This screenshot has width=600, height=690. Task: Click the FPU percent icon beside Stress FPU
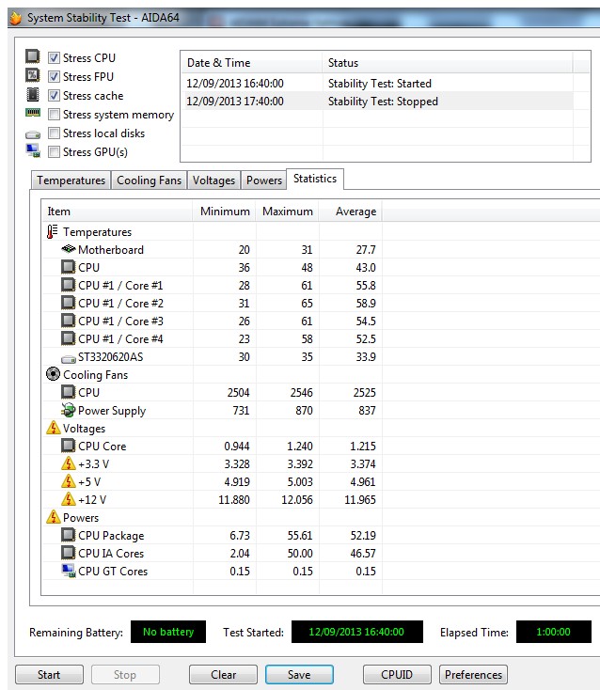coord(33,76)
